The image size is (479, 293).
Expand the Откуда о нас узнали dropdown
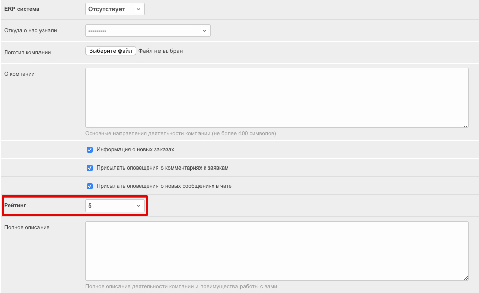pos(147,31)
